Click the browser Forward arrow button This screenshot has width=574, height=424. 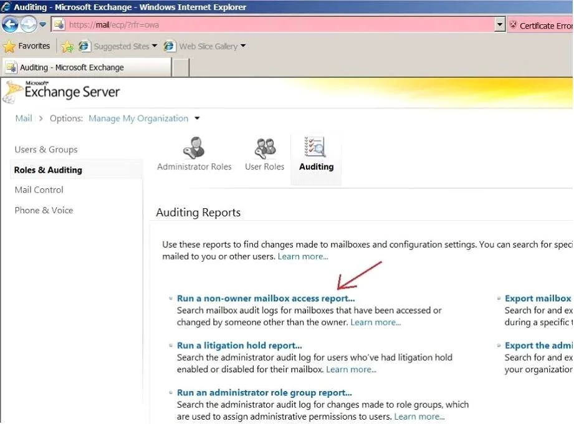tap(29, 25)
